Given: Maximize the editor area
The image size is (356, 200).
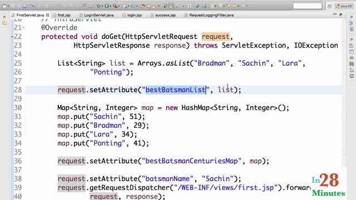Looking at the screenshot, I should pyautogui.click(x=340, y=14).
